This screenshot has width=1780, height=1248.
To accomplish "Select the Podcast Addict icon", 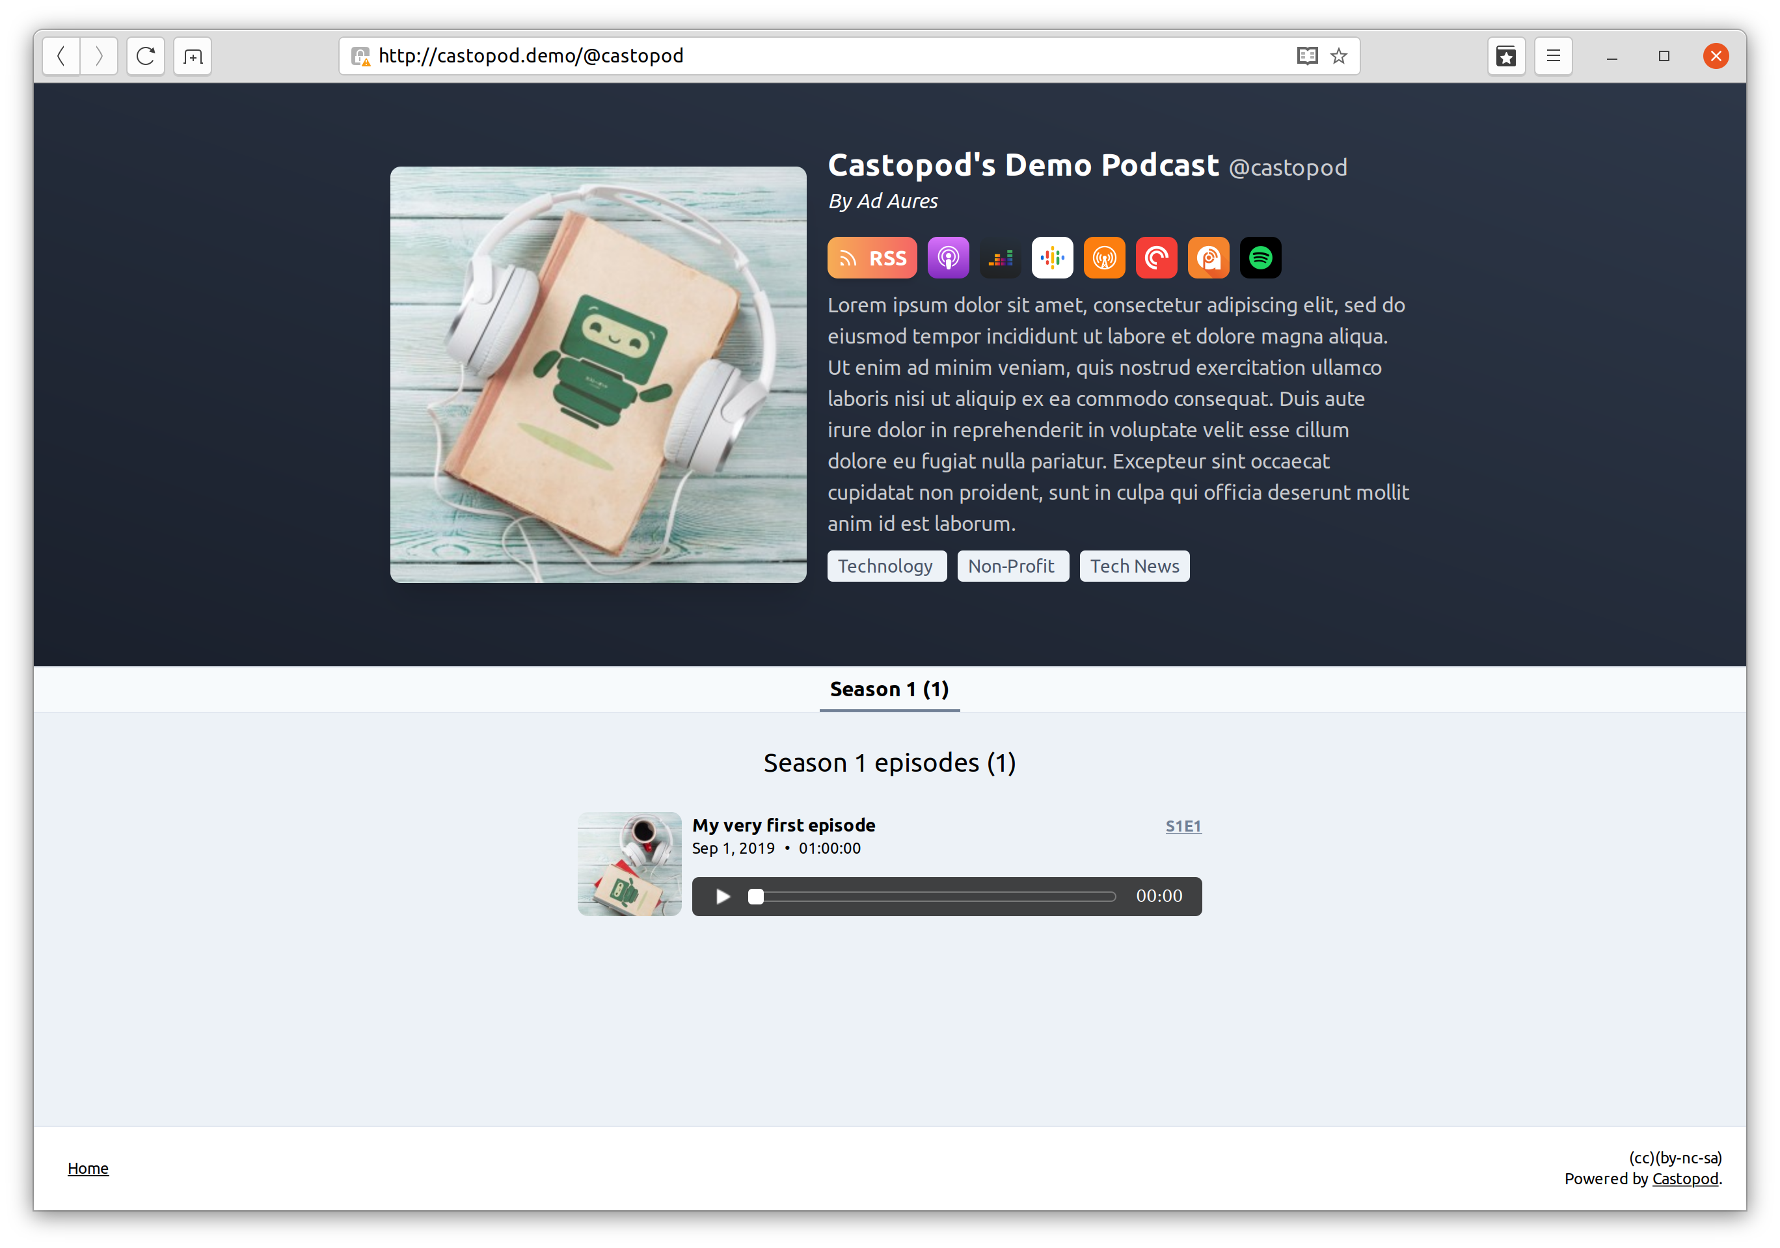I will pyautogui.click(x=1209, y=257).
